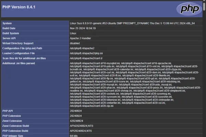Select the 'PHP Version 8.4.1' heading

(19, 7)
